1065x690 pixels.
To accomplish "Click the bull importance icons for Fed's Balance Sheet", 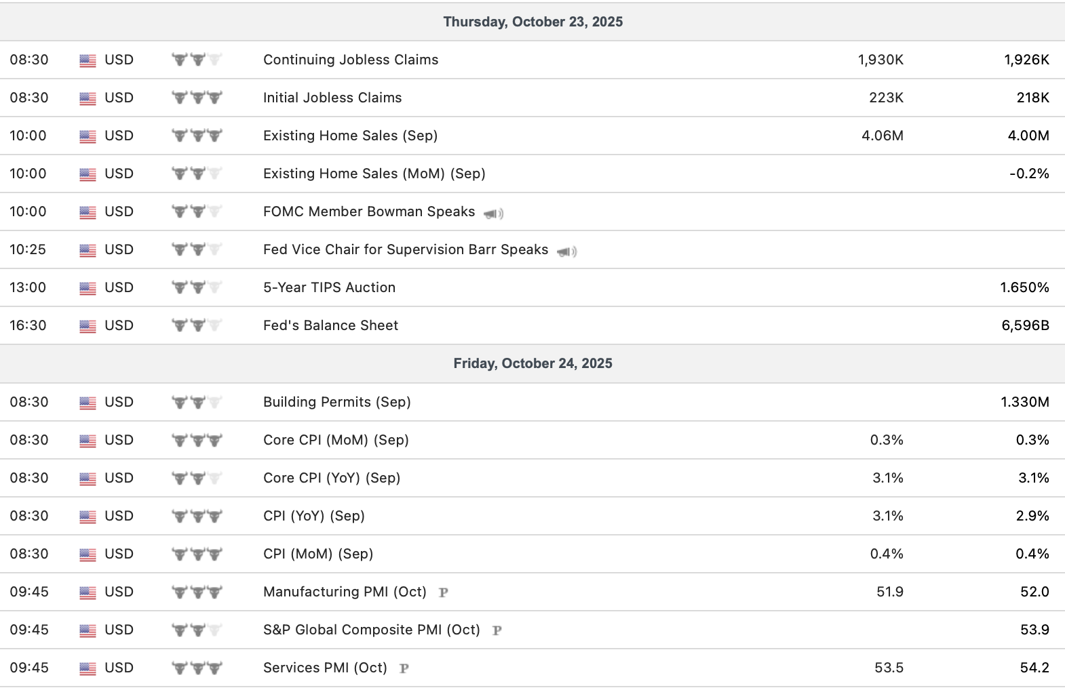I will (x=197, y=325).
